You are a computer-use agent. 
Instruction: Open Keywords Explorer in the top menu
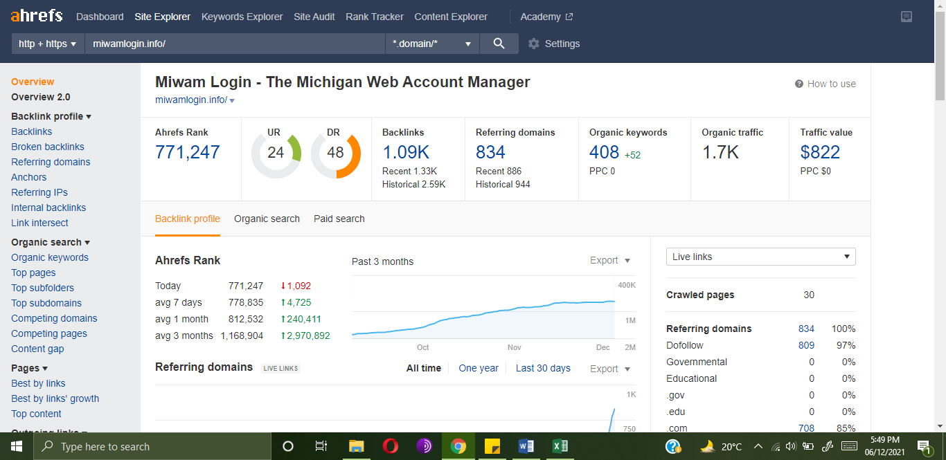(242, 17)
